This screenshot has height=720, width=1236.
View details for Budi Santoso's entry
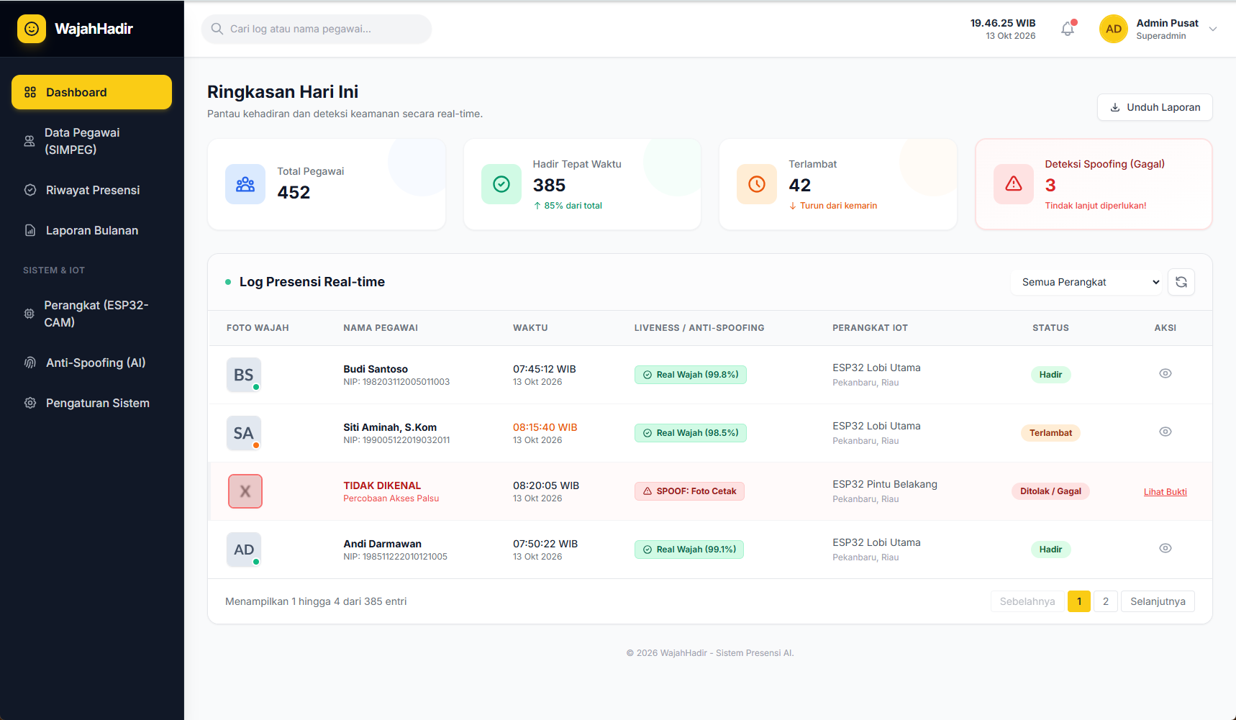tap(1165, 373)
